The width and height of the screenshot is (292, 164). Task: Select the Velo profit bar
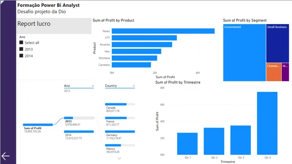pos(136,51)
